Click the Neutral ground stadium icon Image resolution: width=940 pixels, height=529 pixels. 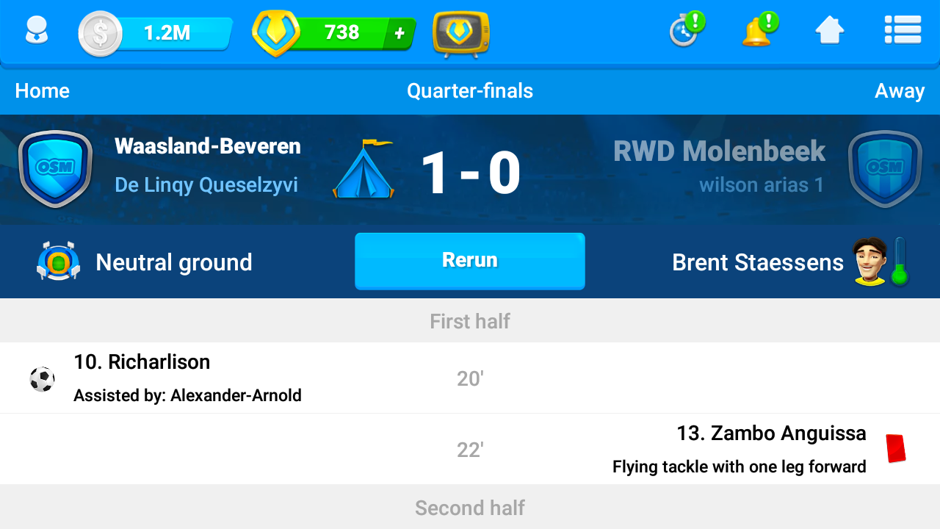coord(58,262)
